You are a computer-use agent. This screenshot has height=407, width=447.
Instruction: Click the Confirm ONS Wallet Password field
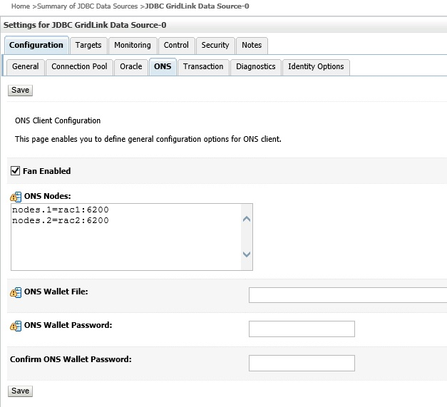pos(302,363)
